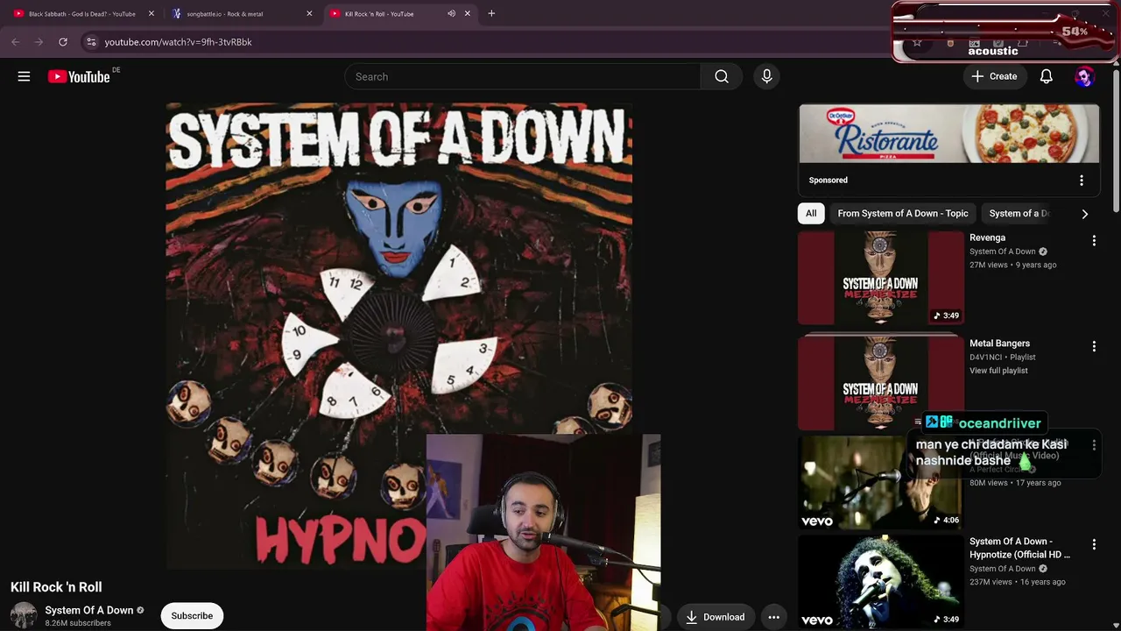This screenshot has width=1121, height=631.
Task: Click the magnifying glass search button
Action: [722, 77]
